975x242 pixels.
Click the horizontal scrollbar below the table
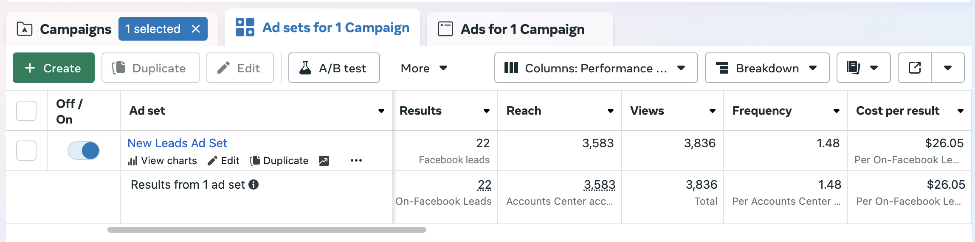point(267,230)
